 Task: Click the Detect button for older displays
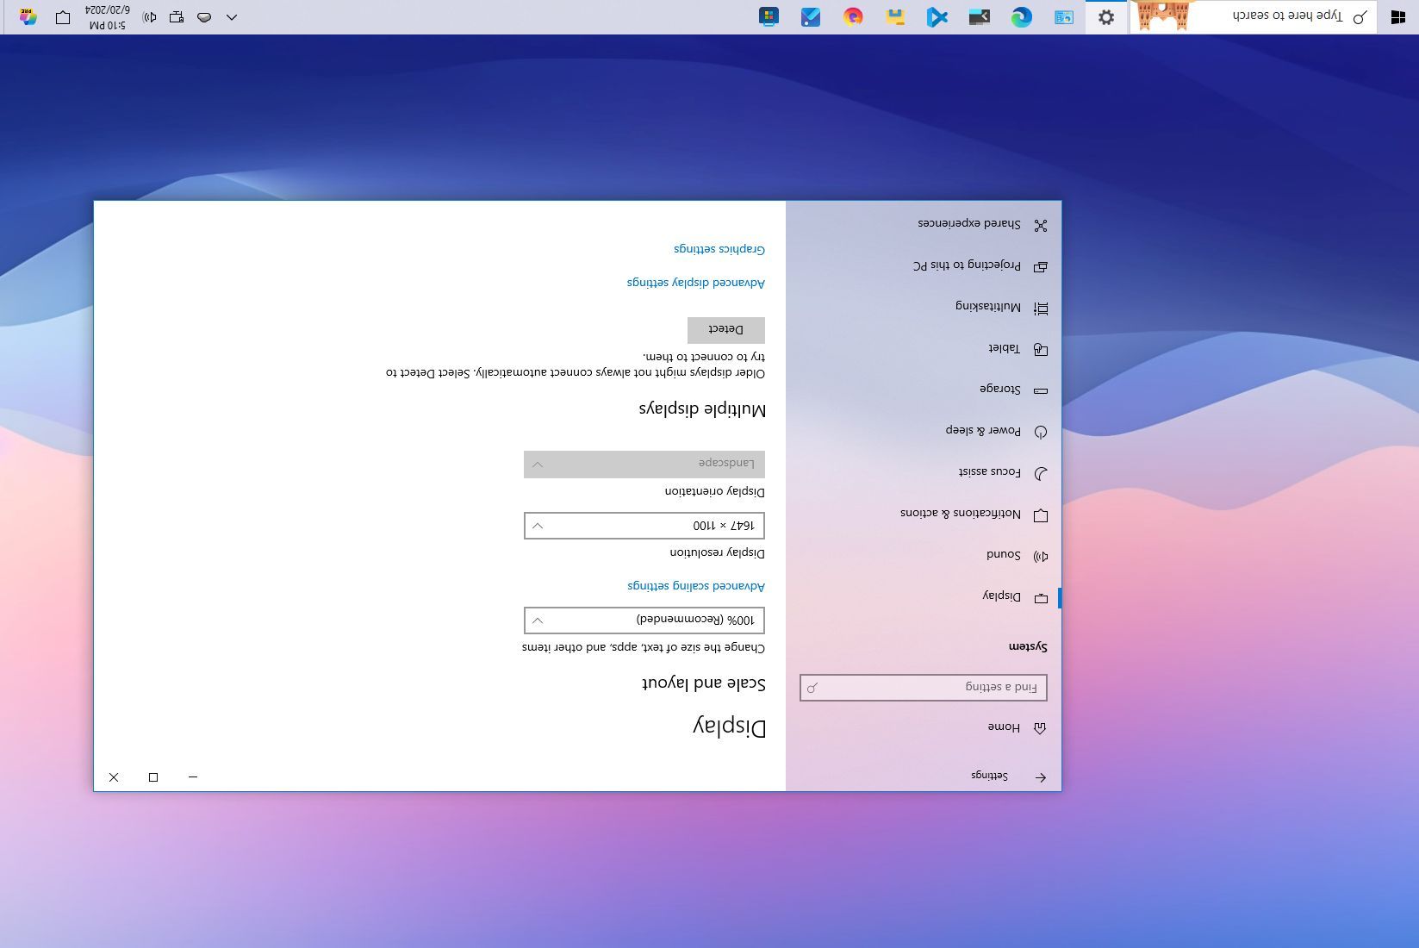pyautogui.click(x=725, y=329)
